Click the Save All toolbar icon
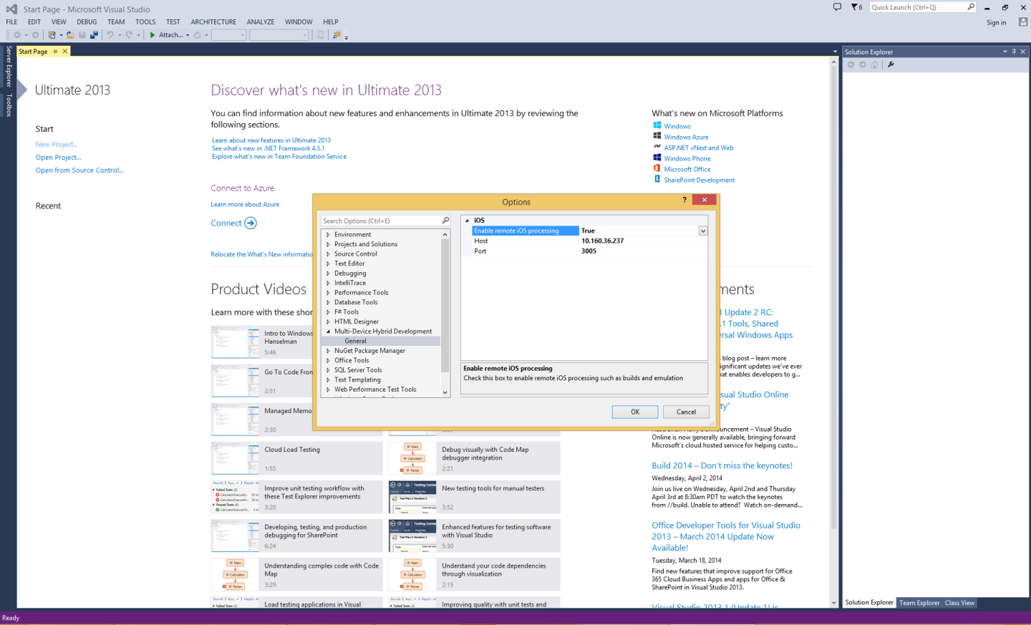The image size is (1031, 625). click(x=94, y=35)
